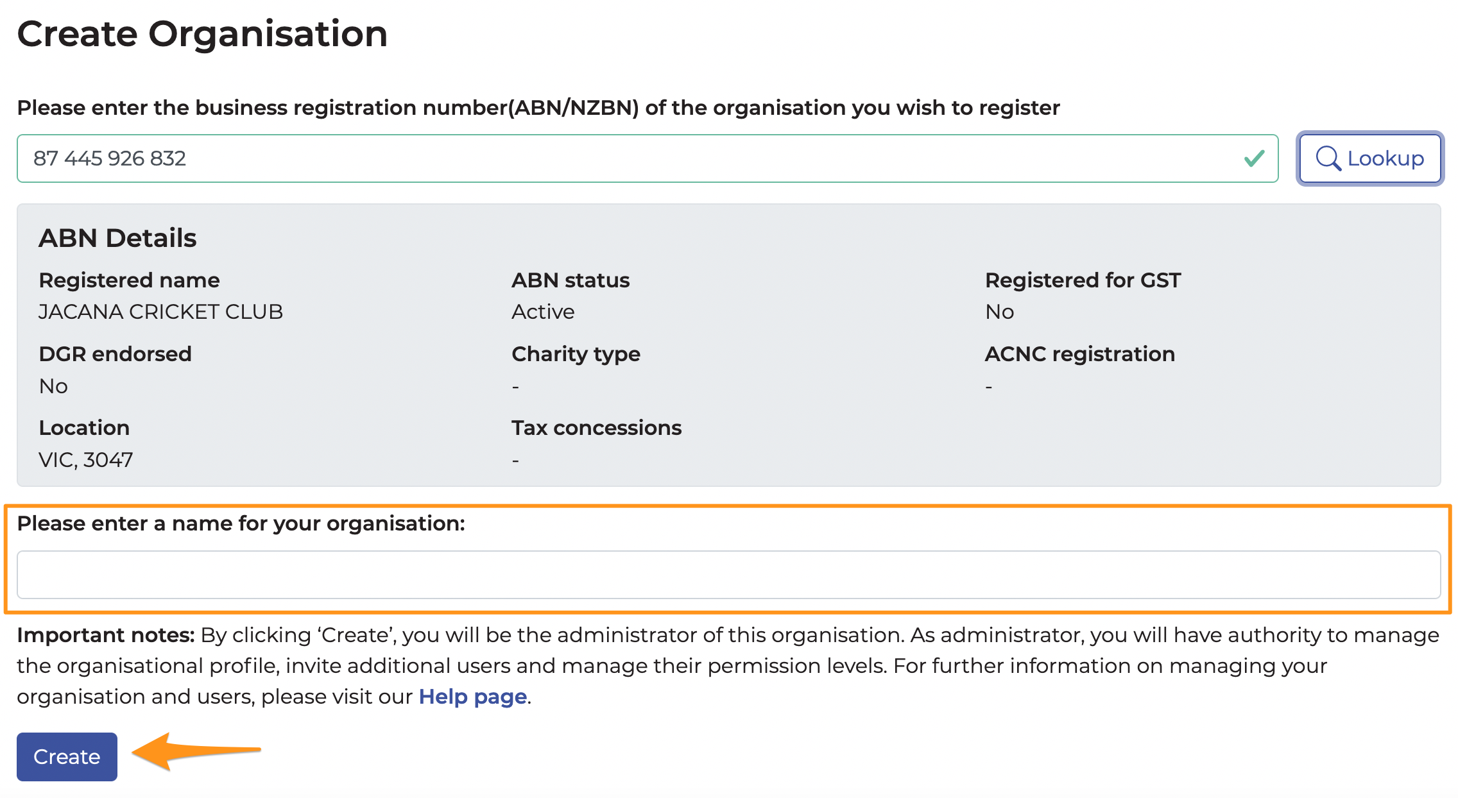Click the ACNC registration label
Screen dimensions: 1458x798
pyautogui.click(x=1079, y=354)
